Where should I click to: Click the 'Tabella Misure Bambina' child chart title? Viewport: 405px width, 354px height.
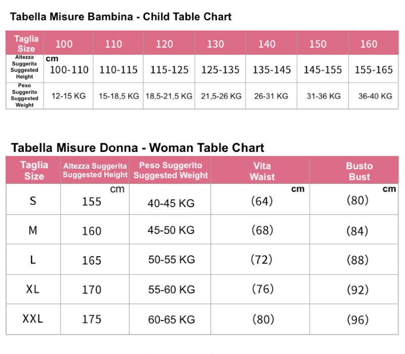point(120,17)
